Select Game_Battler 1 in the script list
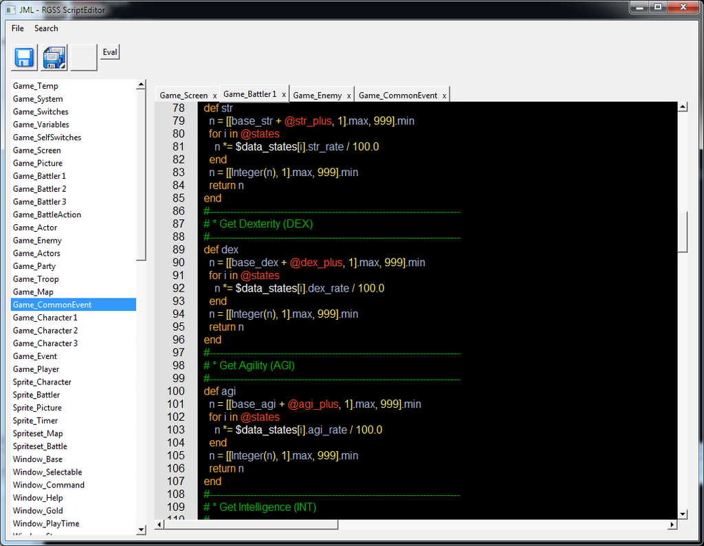This screenshot has height=546, width=704. point(73,176)
